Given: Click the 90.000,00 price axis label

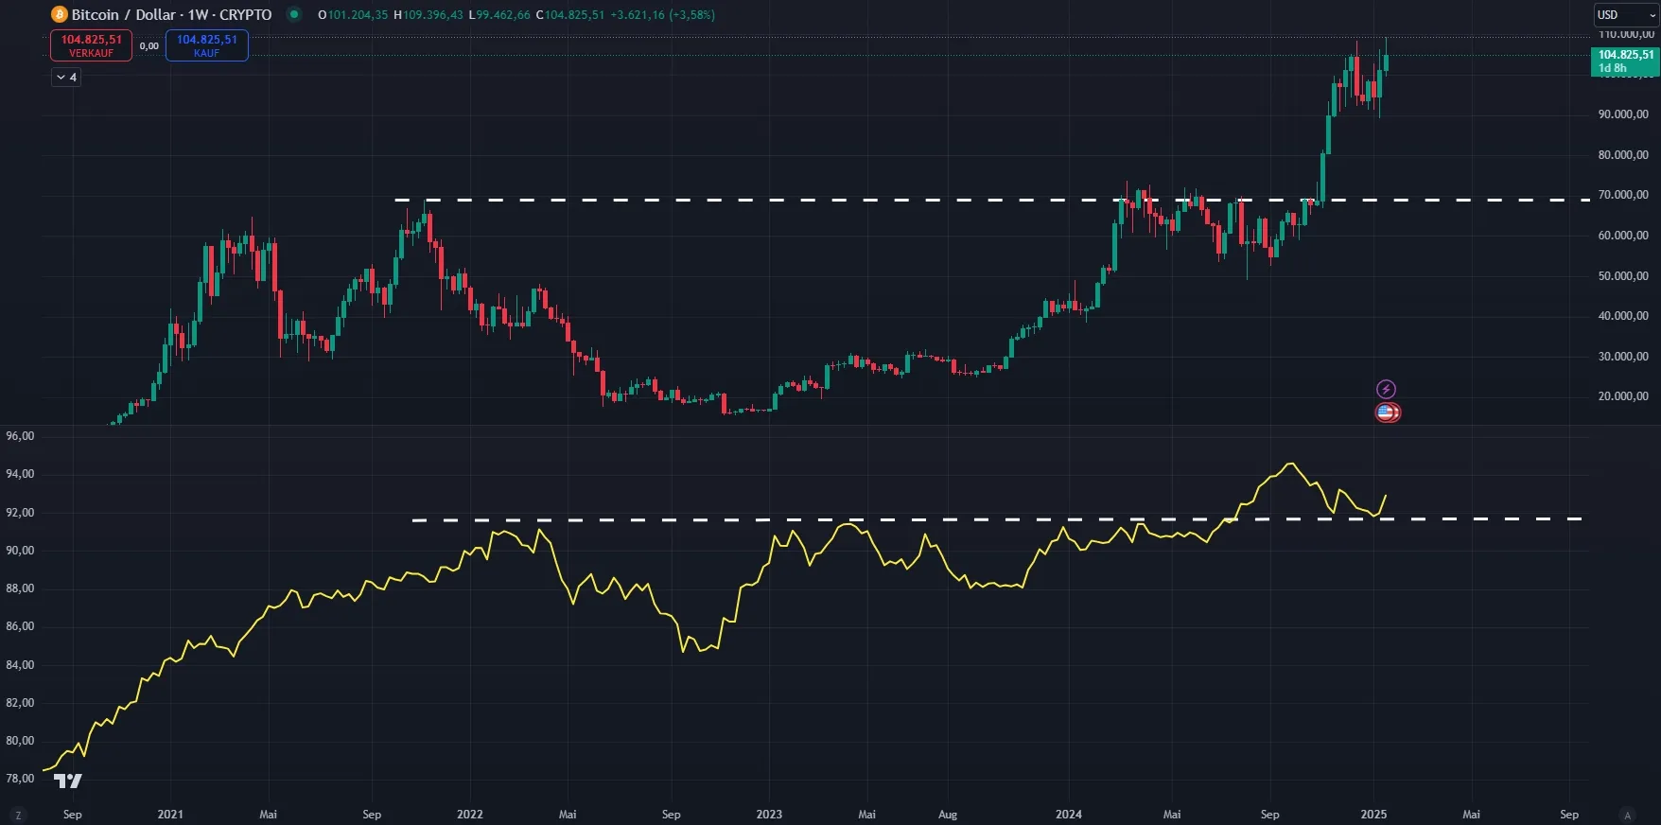Looking at the screenshot, I should 1623,114.
